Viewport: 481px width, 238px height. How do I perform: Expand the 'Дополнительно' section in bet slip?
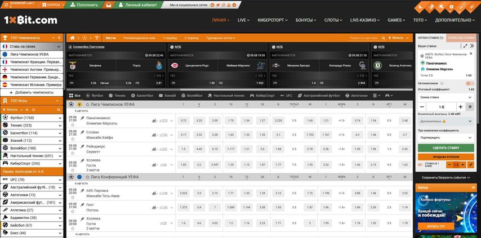click(446, 122)
